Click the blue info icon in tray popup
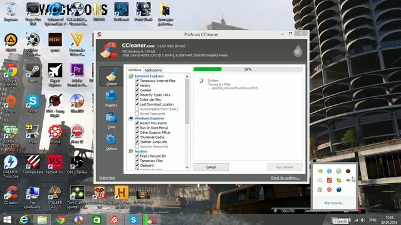 [330, 171]
